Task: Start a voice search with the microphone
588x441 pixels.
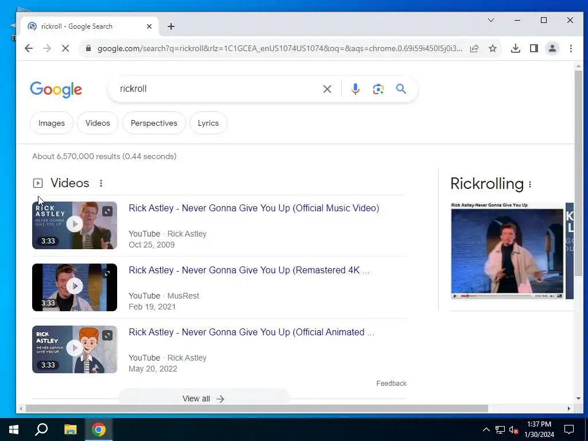Action: pyautogui.click(x=355, y=89)
